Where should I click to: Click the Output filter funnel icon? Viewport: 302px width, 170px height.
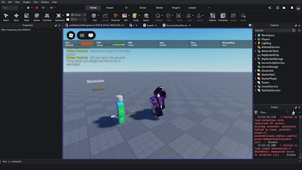(256, 112)
